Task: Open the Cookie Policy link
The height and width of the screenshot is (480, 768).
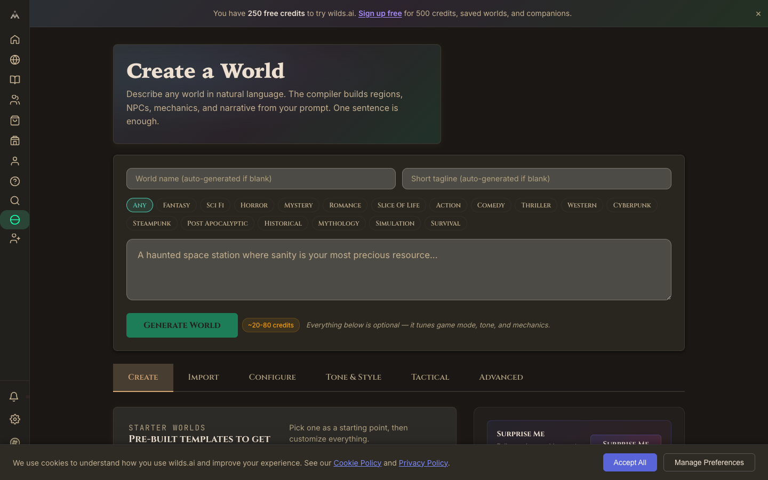Action: point(357,463)
